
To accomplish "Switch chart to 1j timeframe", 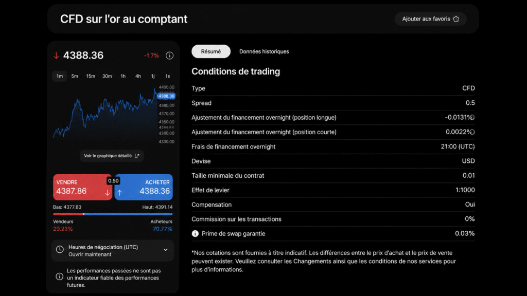I will click(x=153, y=76).
